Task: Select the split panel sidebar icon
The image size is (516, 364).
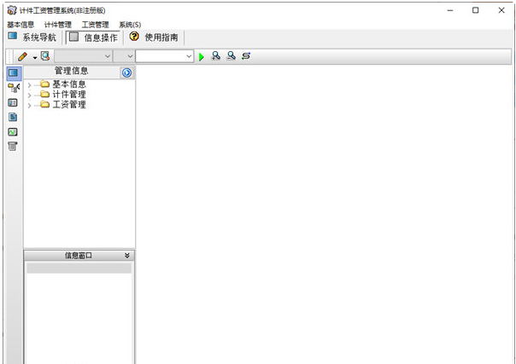Action: click(13, 103)
